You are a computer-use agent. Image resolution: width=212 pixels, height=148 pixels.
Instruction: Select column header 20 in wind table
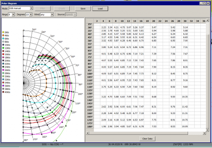(153, 21)
